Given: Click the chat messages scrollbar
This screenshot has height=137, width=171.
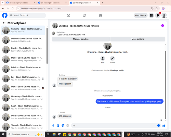Looking at the screenshot, I should (x=166, y=85).
